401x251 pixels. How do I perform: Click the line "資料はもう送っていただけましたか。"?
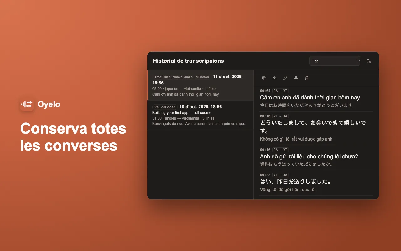click(x=296, y=164)
